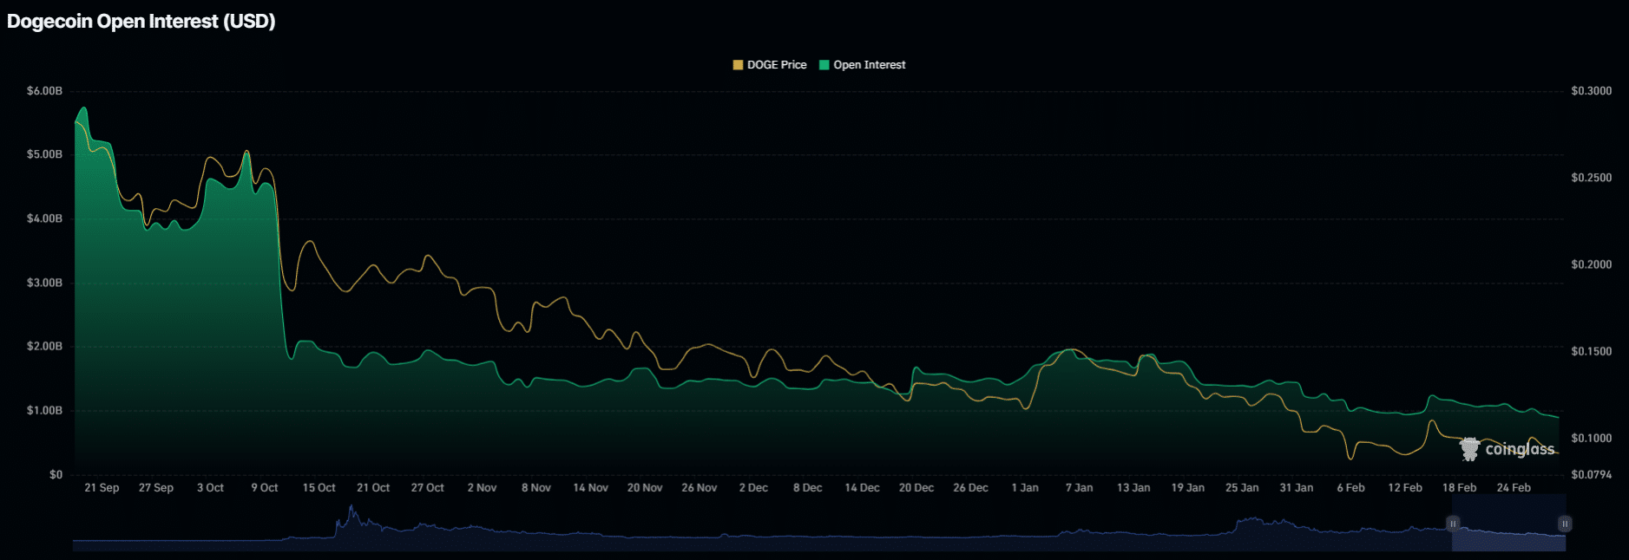Toggle the Open Interest series label
The width and height of the screenshot is (1629, 560).
[x=869, y=65]
